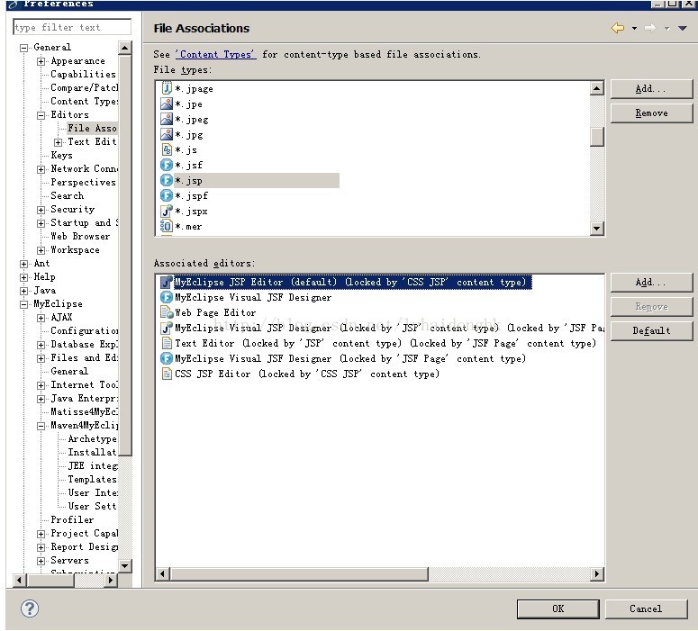The width and height of the screenshot is (698, 631).
Task: Expand the Java tree node
Action: point(24,291)
